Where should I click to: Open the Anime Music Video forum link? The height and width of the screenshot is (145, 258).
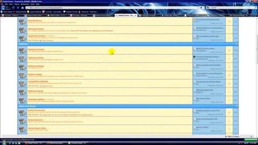[37, 128]
